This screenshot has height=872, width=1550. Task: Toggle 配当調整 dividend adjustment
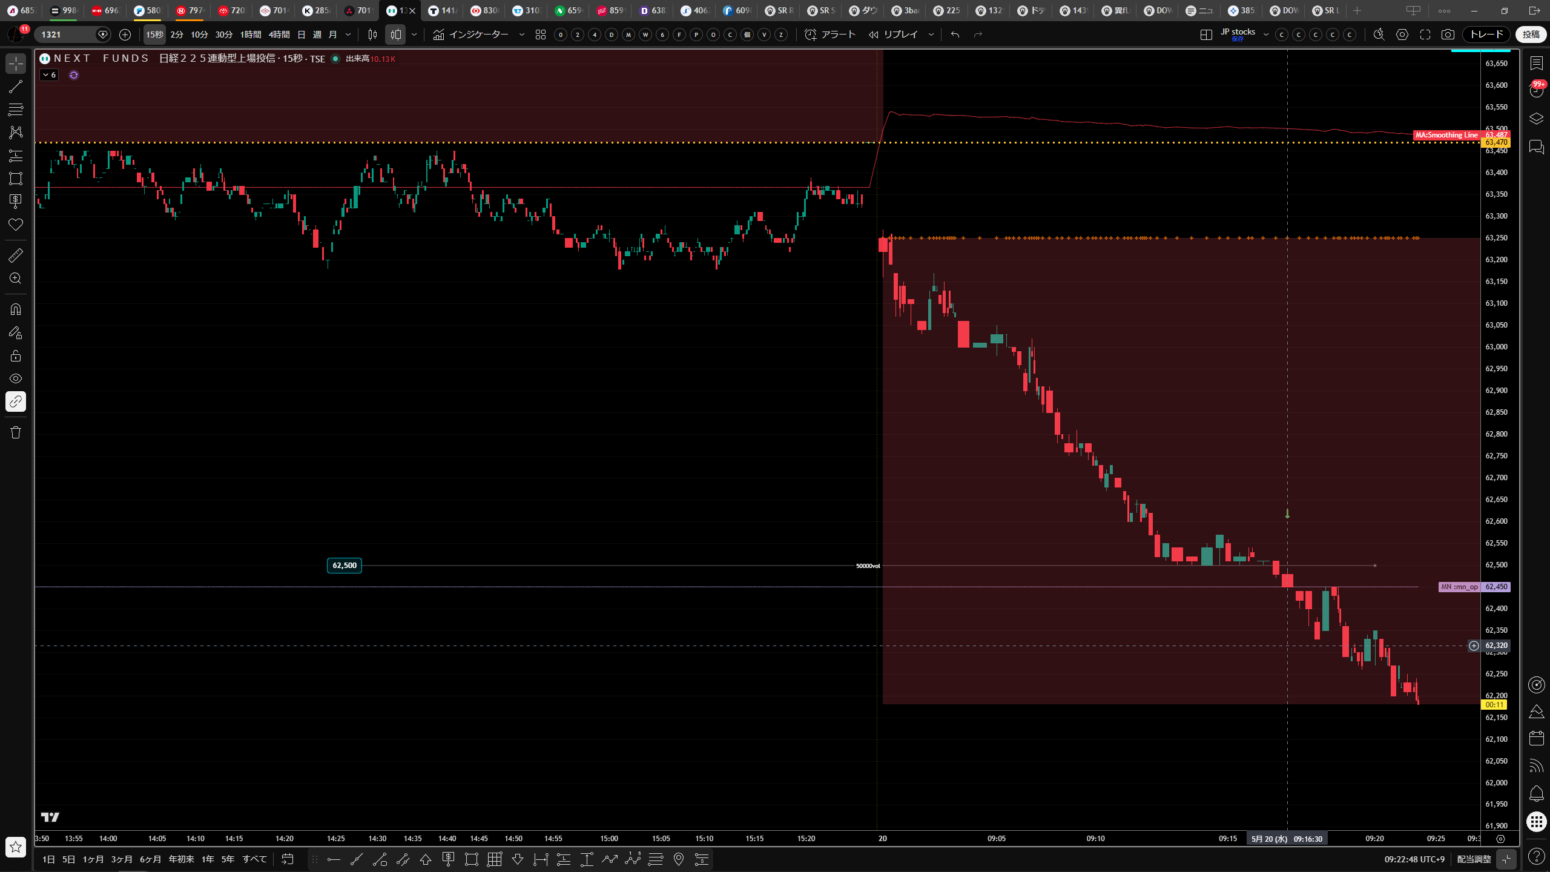pyautogui.click(x=1474, y=859)
